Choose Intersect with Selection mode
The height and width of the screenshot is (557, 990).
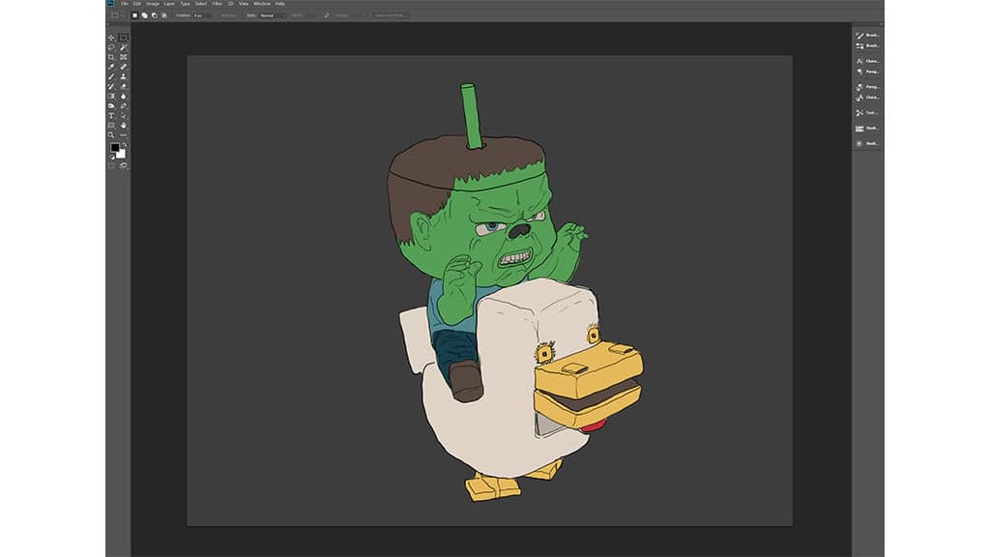click(x=163, y=15)
